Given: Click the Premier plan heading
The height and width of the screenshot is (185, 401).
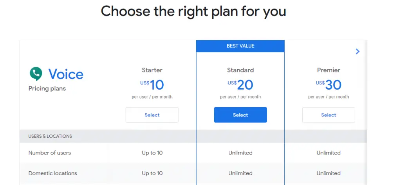Looking at the screenshot, I should 329,70.
